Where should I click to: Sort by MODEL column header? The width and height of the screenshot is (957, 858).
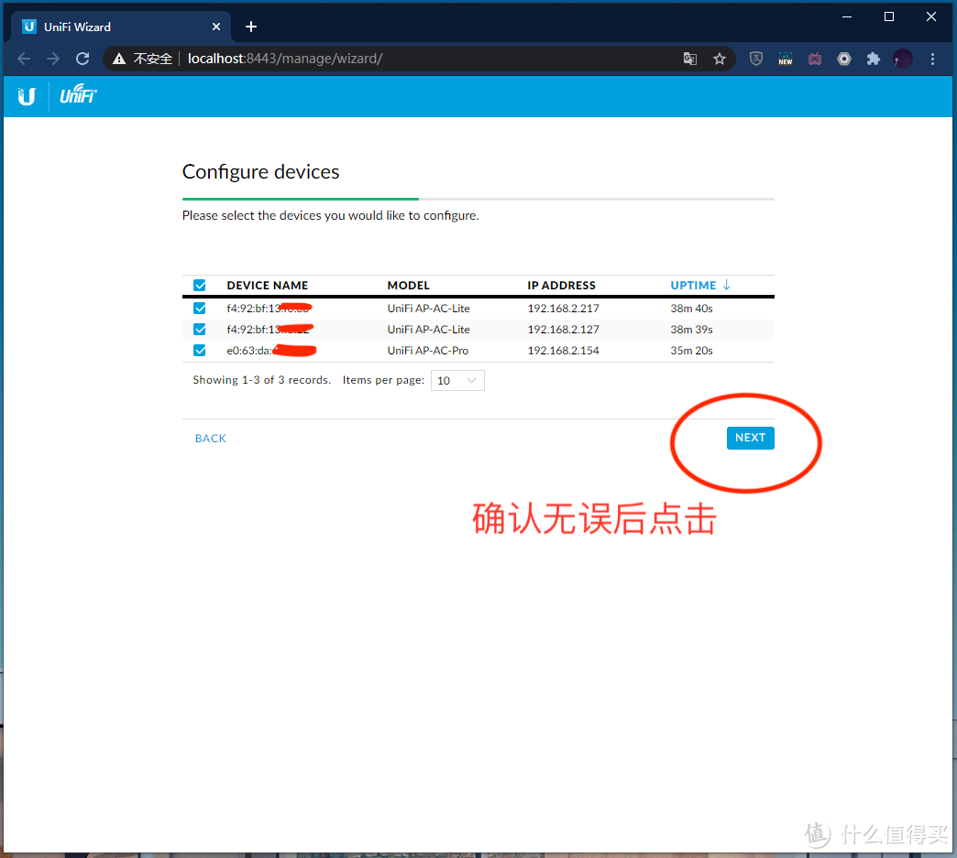pyautogui.click(x=408, y=286)
